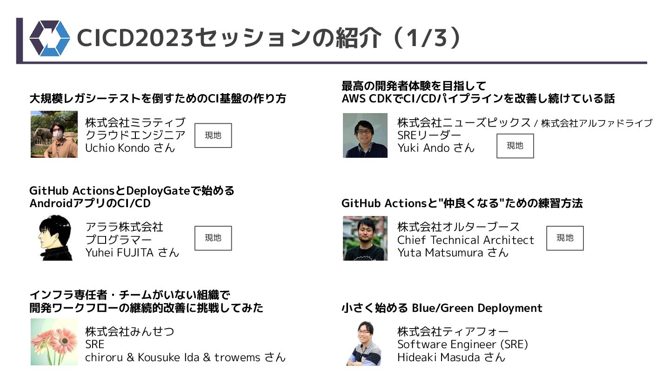This screenshot has width=670, height=377.
Task: Click the title line 最高の開発者体験を目指して
Action: (x=414, y=86)
